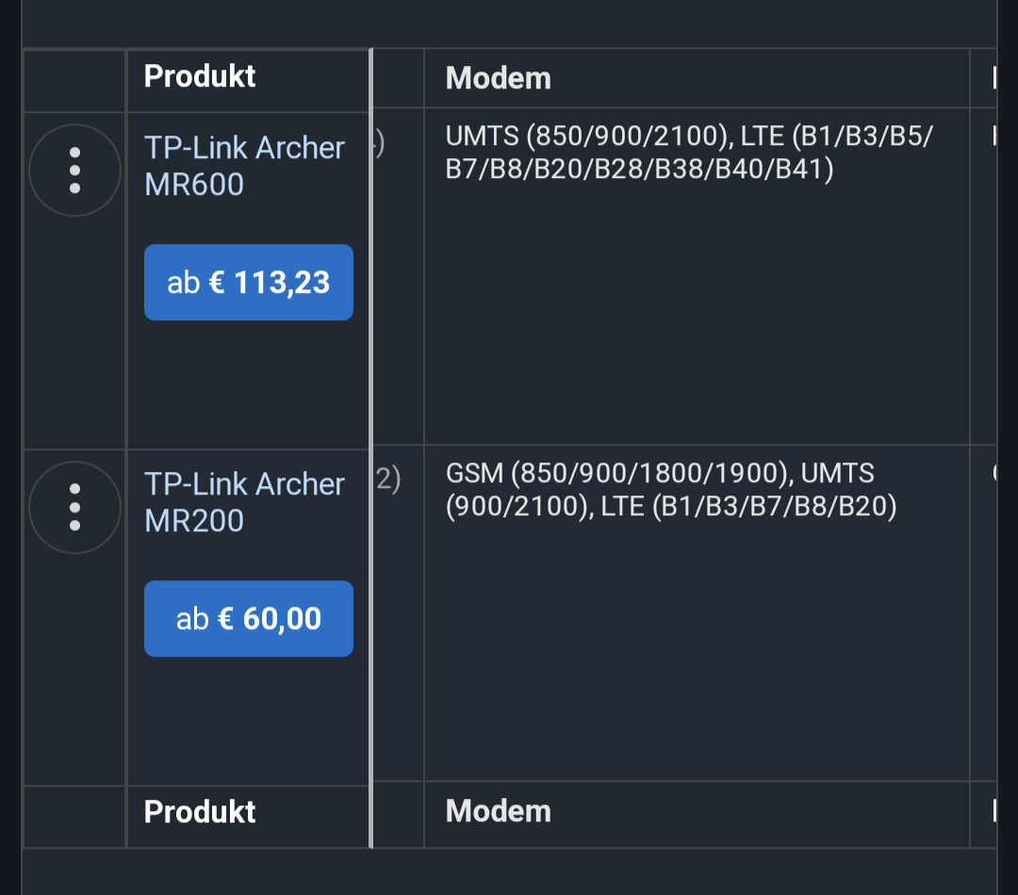This screenshot has height=895, width=1018.
Task: Open three-dot menu for Archer MR600
Action: point(74,171)
